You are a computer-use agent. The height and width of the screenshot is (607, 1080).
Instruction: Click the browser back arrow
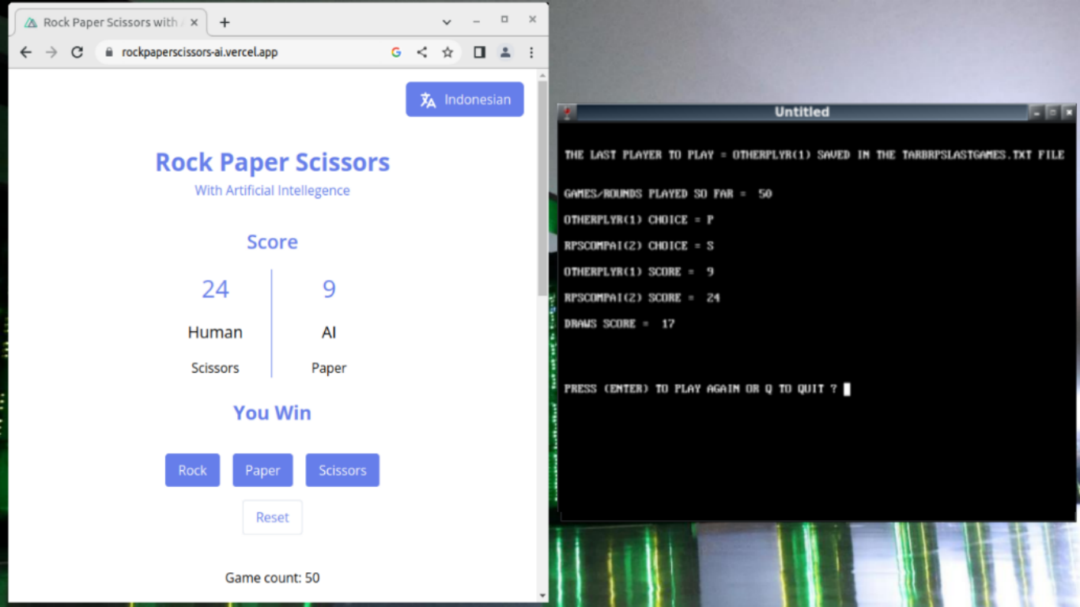point(26,52)
